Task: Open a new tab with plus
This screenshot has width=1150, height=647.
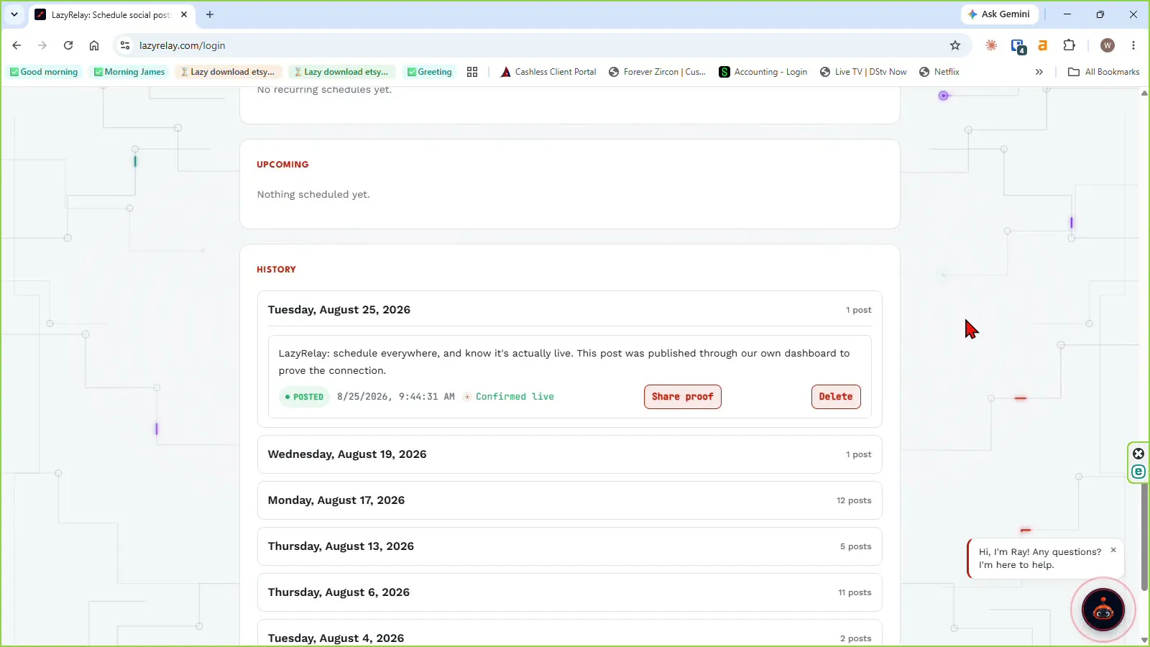Action: click(210, 14)
